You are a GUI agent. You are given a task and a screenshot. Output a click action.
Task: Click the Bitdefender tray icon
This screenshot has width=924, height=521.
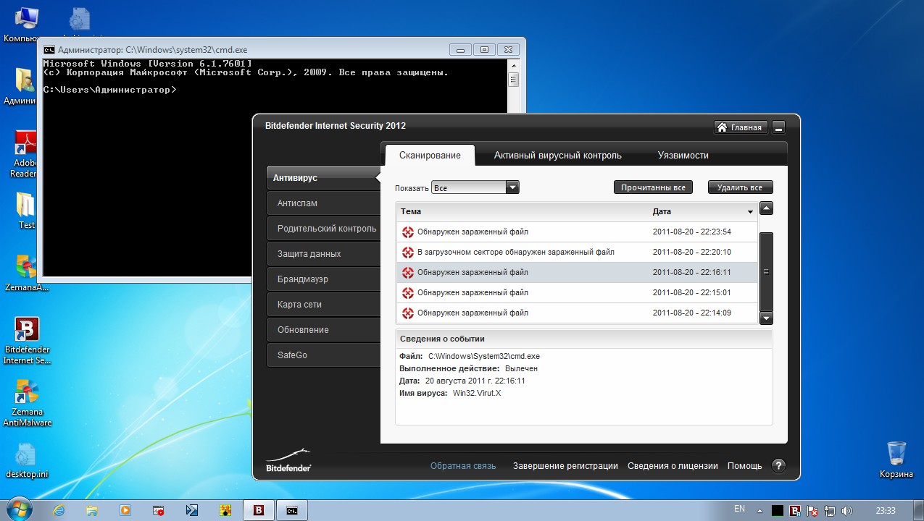pyautogui.click(x=795, y=510)
